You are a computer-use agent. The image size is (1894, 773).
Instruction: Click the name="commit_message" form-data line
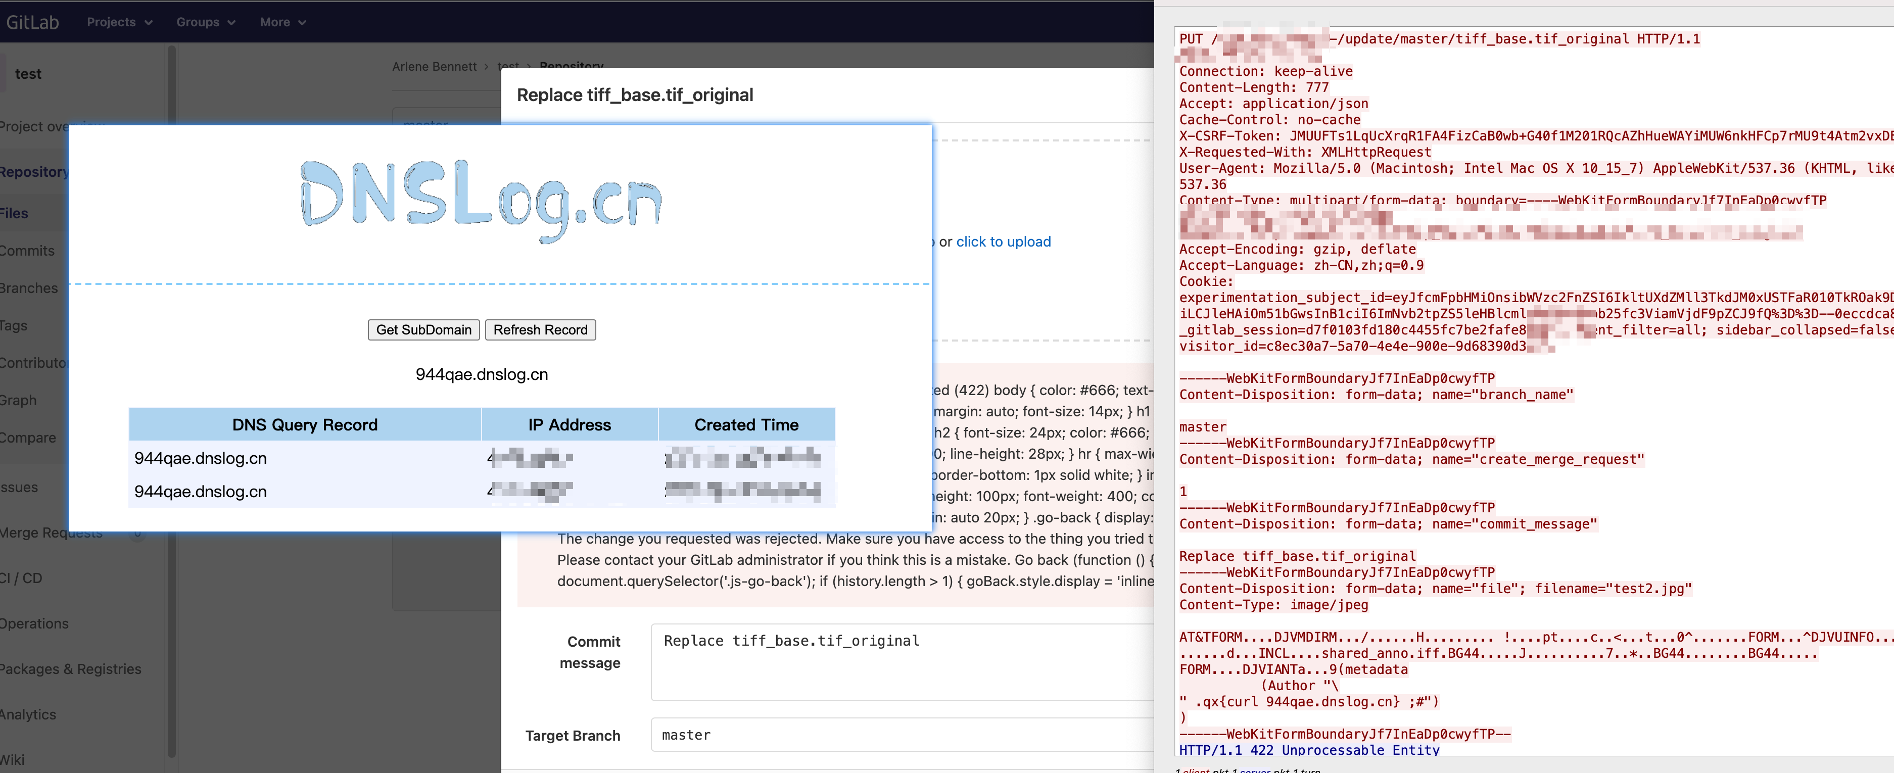pyautogui.click(x=1388, y=524)
